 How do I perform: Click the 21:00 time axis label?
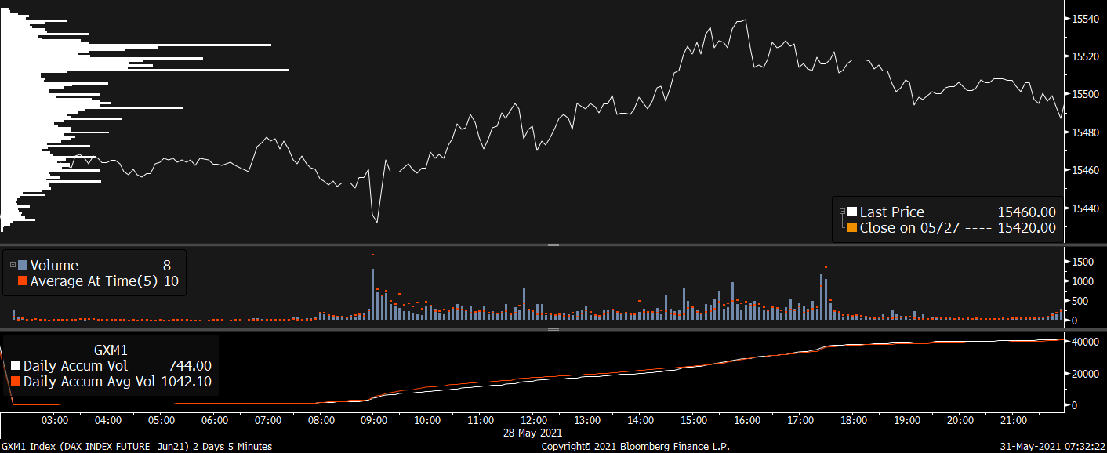1014,420
